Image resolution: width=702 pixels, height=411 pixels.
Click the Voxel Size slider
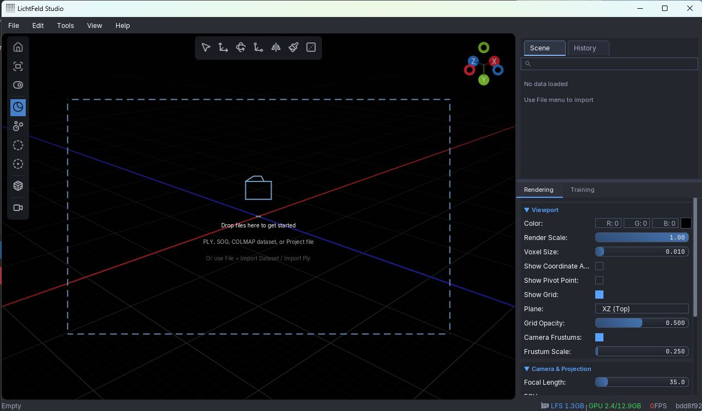(642, 252)
